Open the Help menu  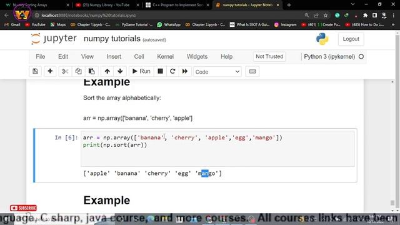point(226,57)
